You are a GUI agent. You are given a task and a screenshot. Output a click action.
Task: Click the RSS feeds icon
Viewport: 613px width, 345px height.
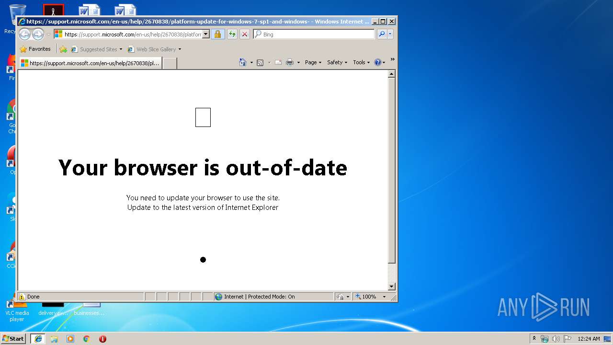click(260, 62)
